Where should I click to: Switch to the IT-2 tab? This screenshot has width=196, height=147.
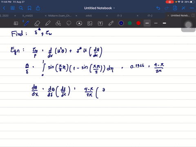point(150,16)
